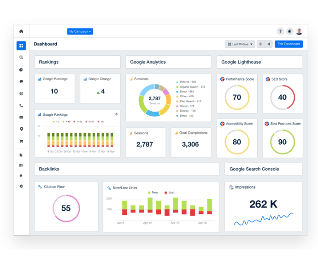Click the pie chart analytics sidebar icon
This screenshot has width=318, height=267.
21,70
